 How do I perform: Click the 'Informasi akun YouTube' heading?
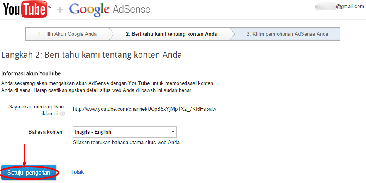[31, 73]
